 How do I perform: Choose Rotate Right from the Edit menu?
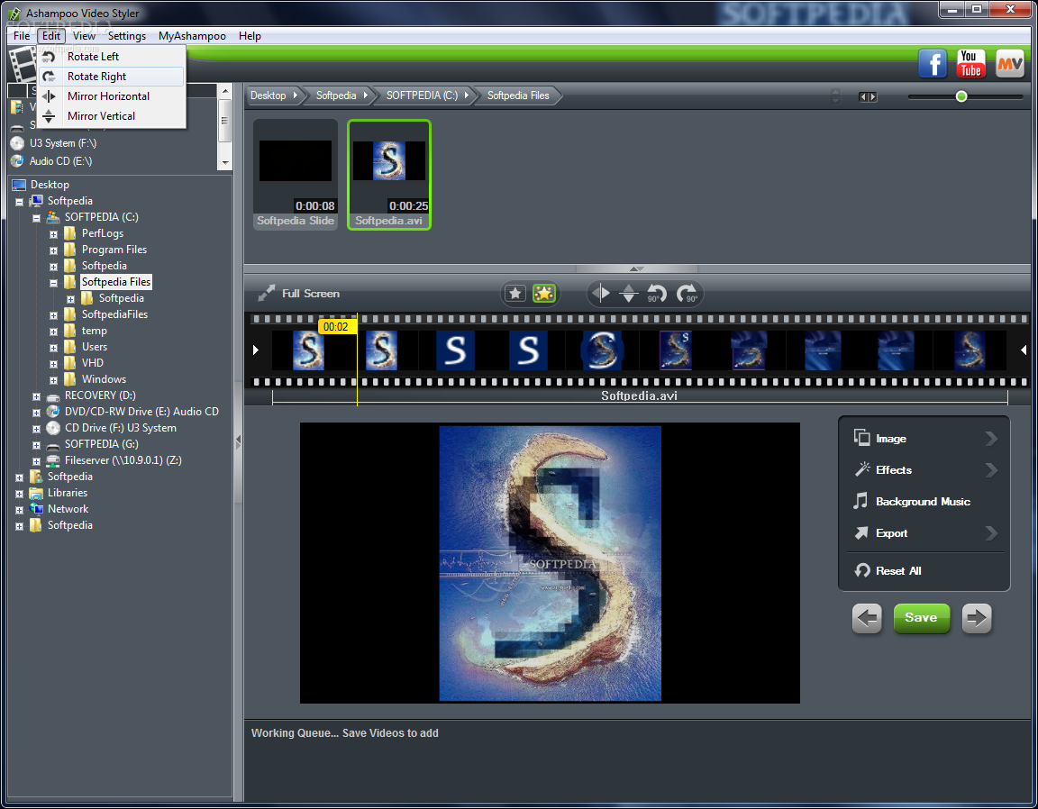[x=111, y=77]
